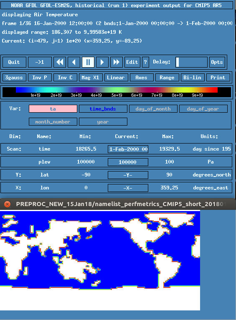236x320 pixels.
Task: Click the 'frame 1/36 16-Jan-2000' text line
Action: coord(117,23)
